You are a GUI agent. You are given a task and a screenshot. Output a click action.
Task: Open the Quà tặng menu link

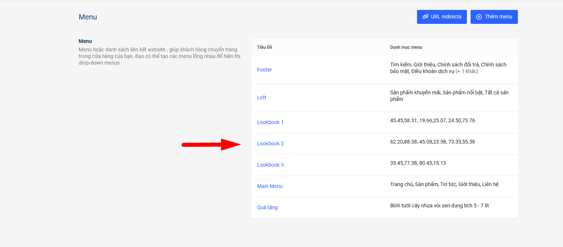tap(267, 207)
